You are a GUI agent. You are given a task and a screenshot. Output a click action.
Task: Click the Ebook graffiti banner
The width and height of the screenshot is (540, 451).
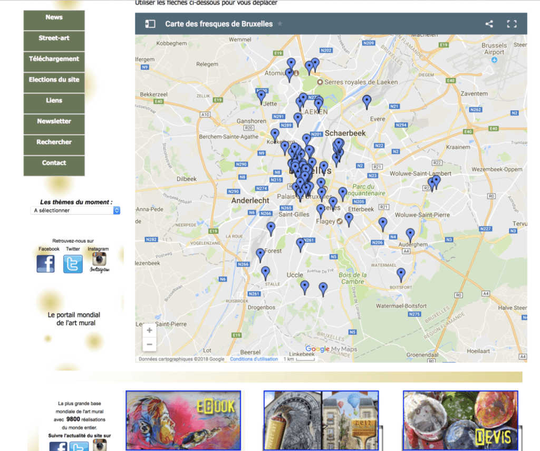click(x=183, y=420)
